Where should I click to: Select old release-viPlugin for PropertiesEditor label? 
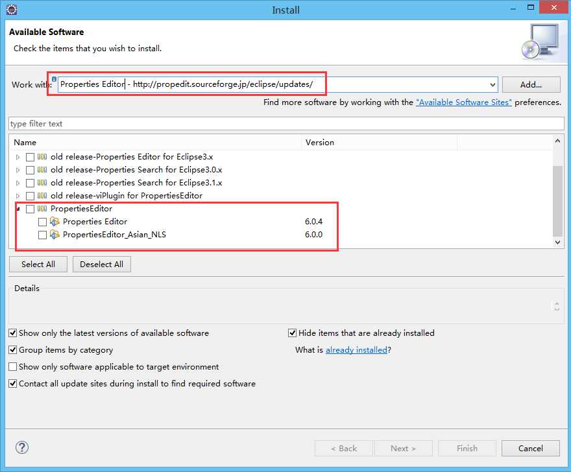click(127, 196)
